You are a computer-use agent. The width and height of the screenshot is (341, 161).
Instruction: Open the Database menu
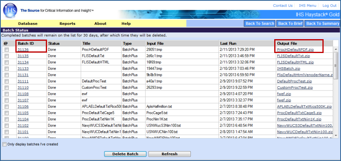coord(28,24)
